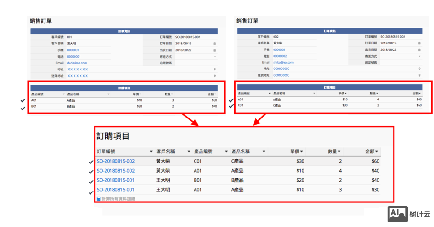
Task: Expand 寄送方式 dropdown in 王大明 order
Action: click(215, 57)
